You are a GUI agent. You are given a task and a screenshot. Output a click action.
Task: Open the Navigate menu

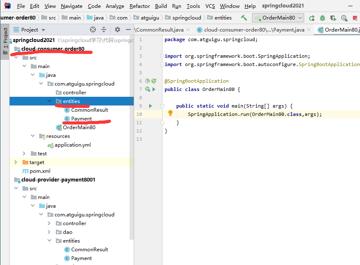pos(71,6)
